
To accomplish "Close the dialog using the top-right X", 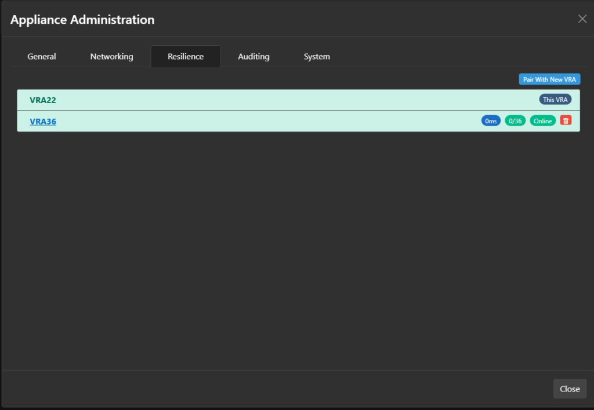I will (582, 19).
